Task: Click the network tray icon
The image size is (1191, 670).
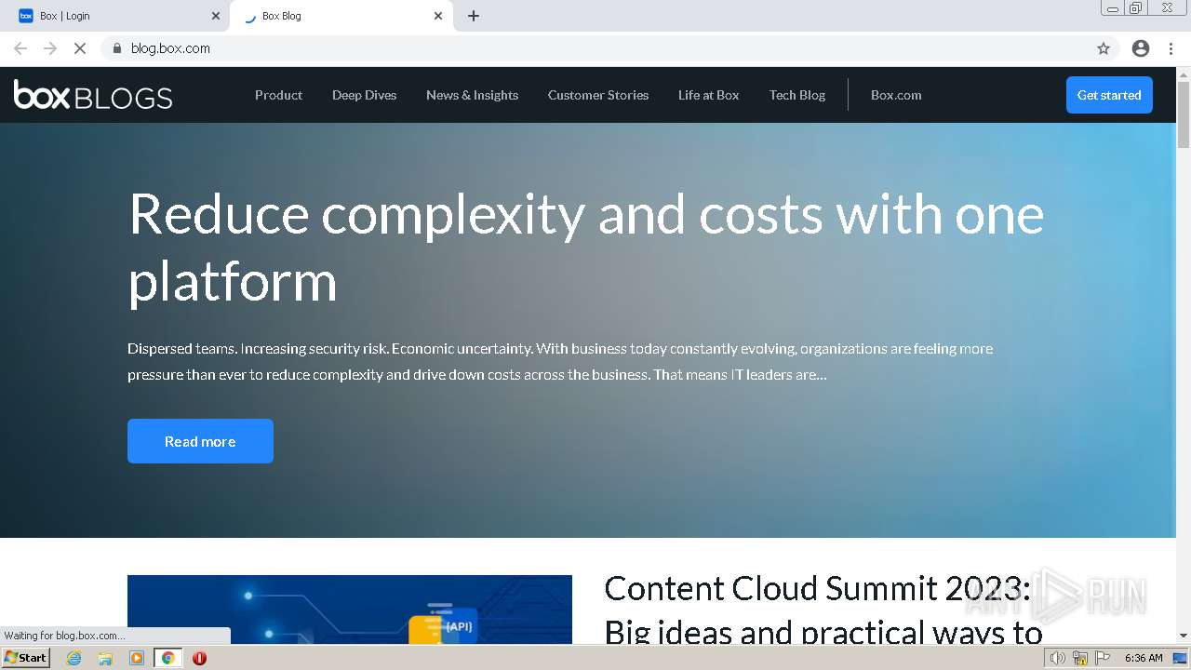Action: pyautogui.click(x=1080, y=658)
